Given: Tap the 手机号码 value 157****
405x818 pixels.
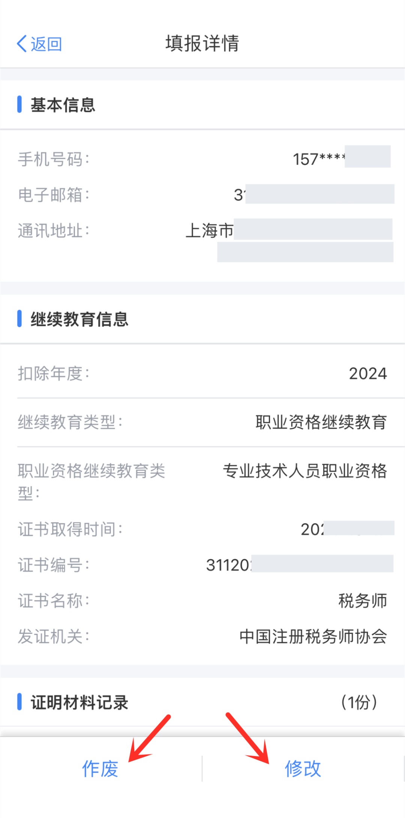Looking at the screenshot, I should click(x=318, y=159).
